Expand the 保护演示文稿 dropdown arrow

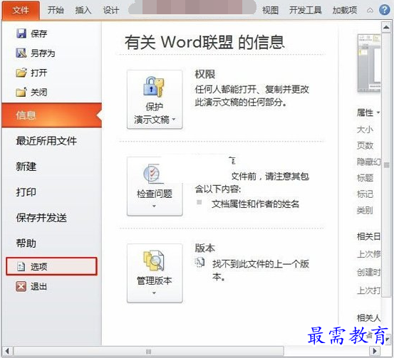(174, 120)
